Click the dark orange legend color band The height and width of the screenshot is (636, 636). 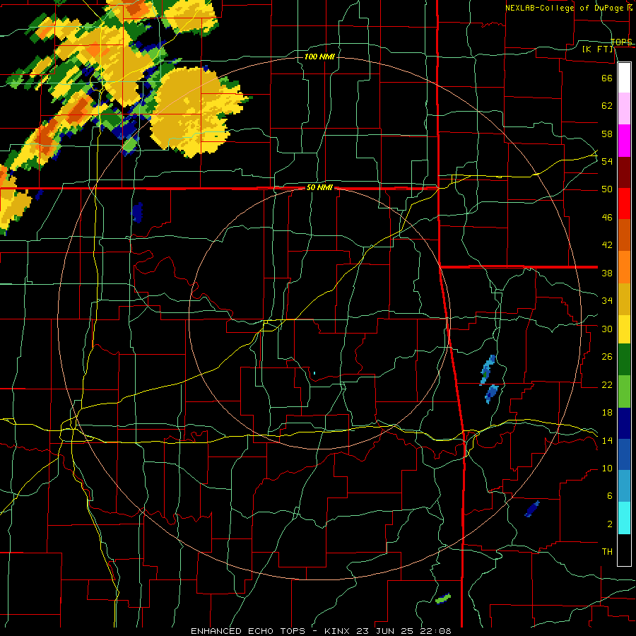tap(624, 235)
